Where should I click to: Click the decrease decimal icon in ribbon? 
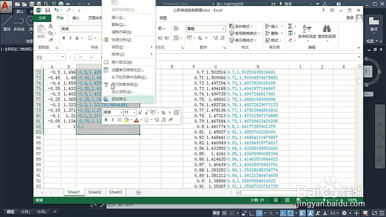tap(223, 38)
